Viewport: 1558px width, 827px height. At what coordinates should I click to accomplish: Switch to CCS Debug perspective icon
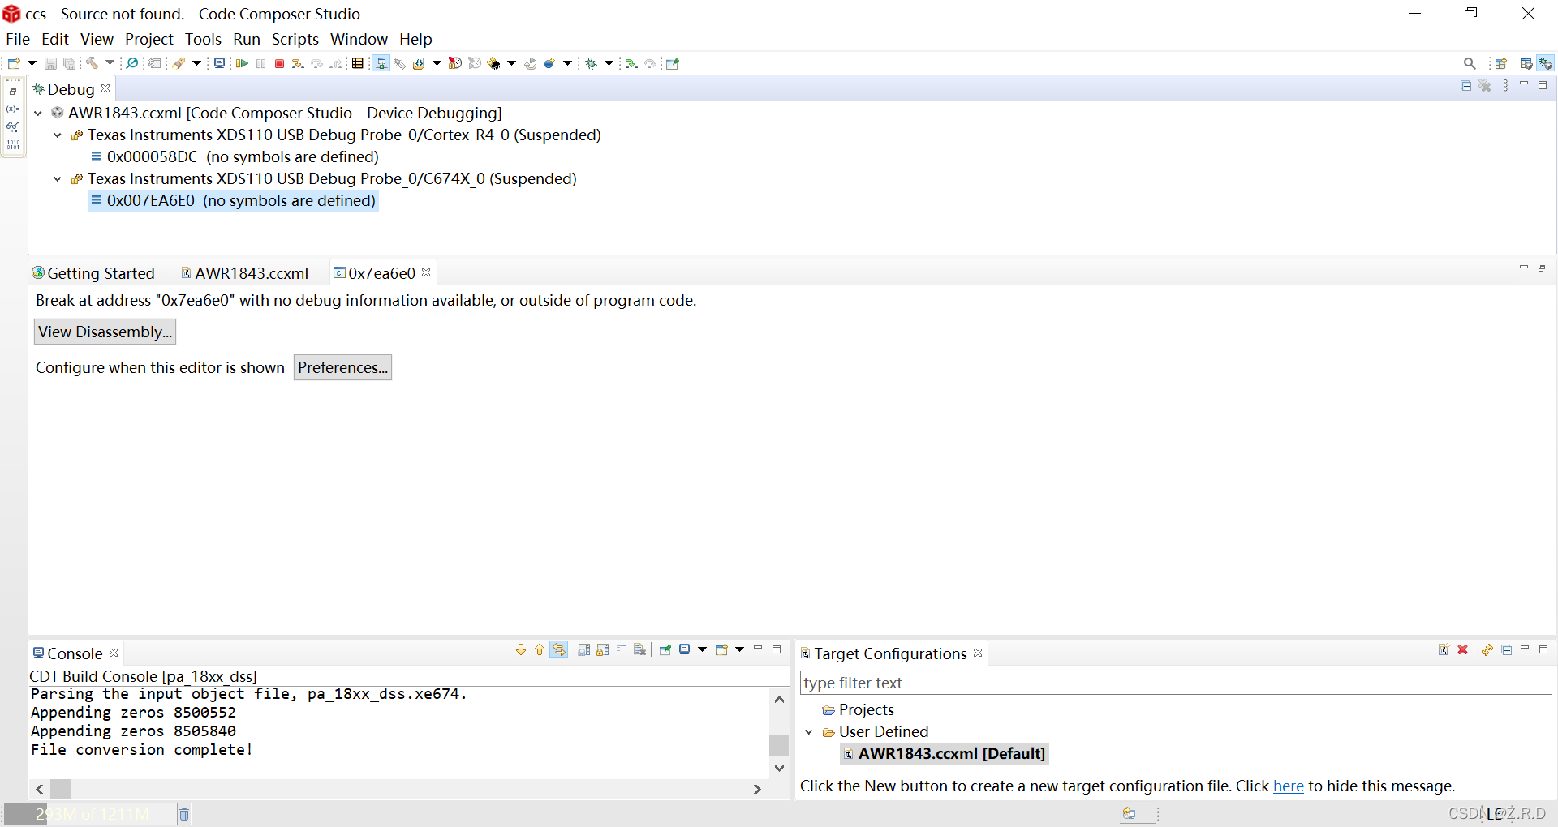[1546, 63]
